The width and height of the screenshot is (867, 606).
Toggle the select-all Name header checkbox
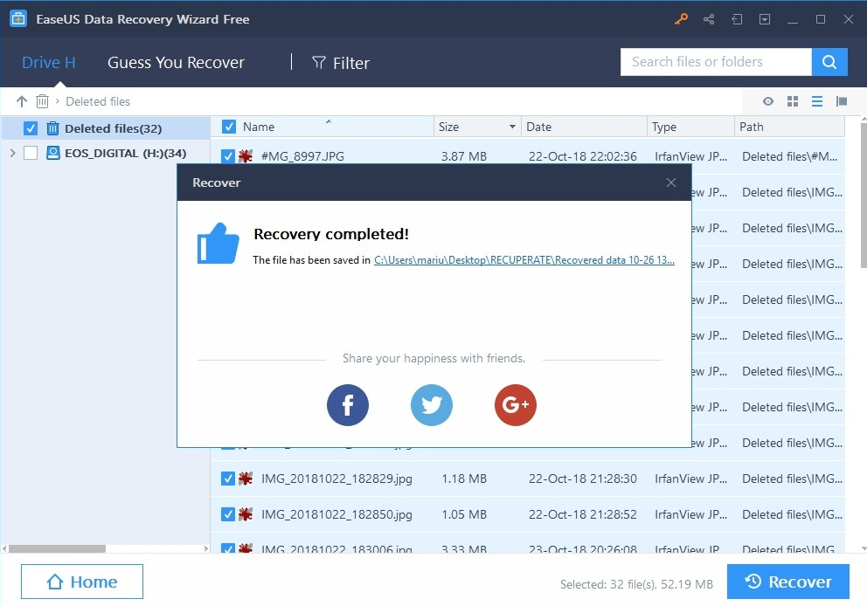(x=228, y=127)
